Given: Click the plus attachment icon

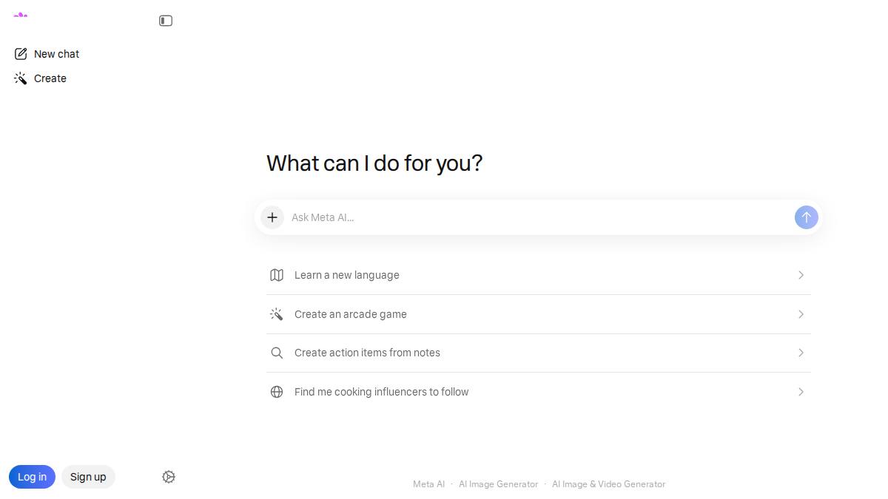Looking at the screenshot, I should pos(272,217).
